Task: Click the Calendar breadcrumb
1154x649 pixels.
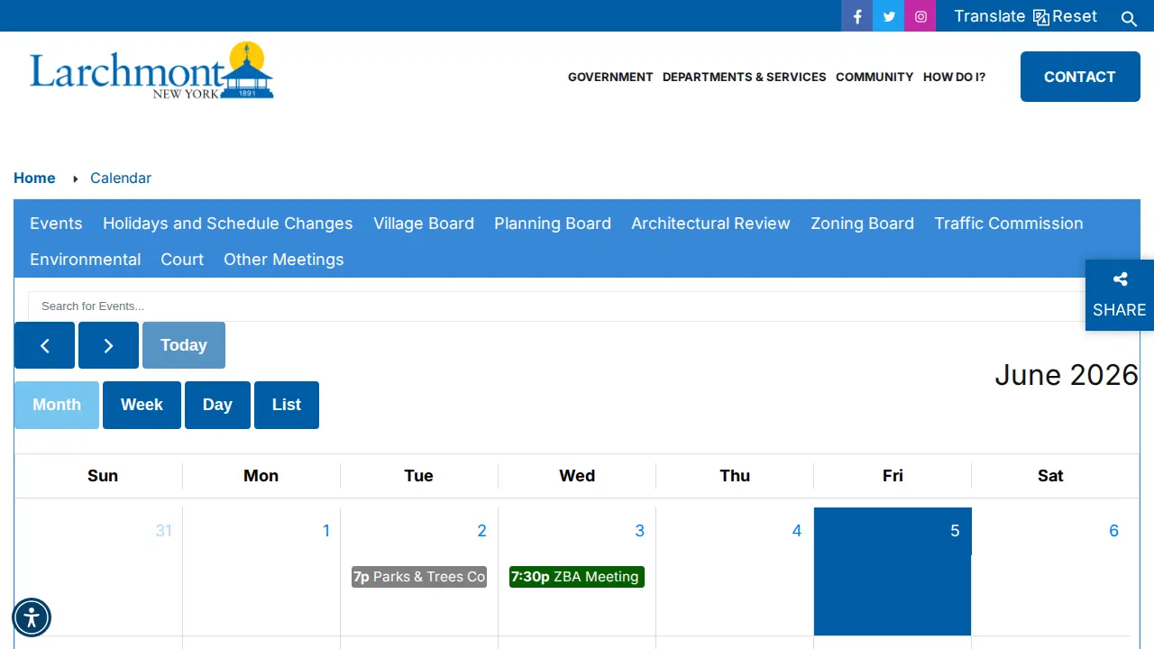Action: pos(121,178)
